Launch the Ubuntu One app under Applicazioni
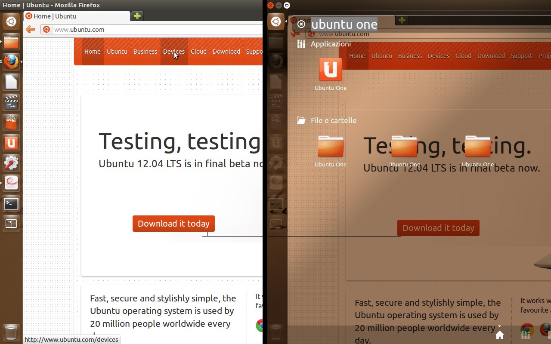 pyautogui.click(x=331, y=74)
